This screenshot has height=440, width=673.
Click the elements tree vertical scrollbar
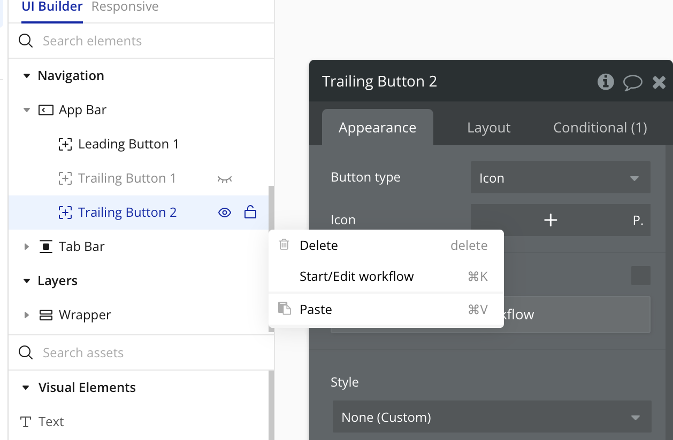coord(271,259)
